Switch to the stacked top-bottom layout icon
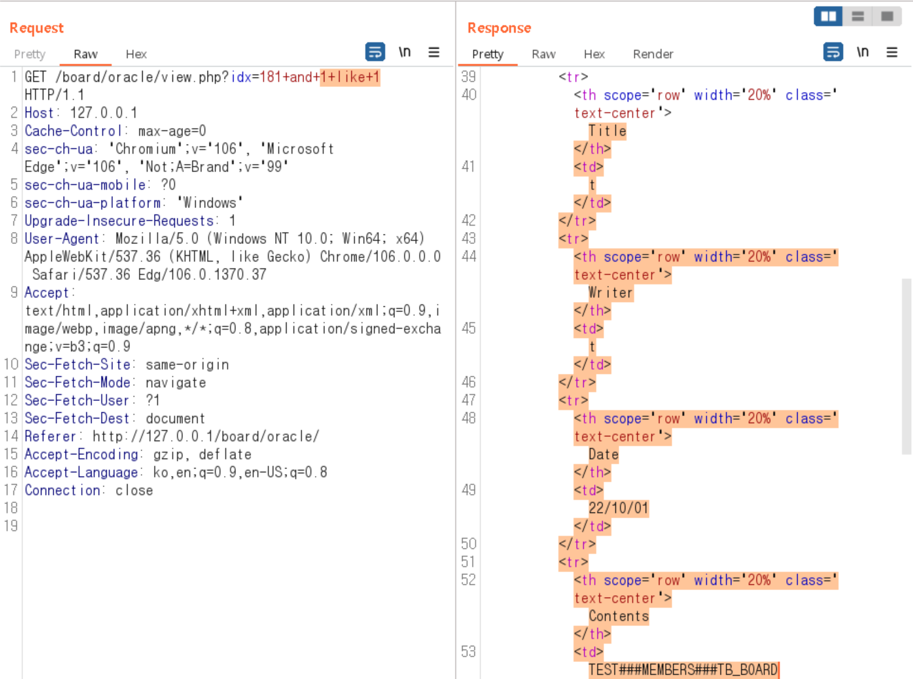Viewport: 913px width, 679px height. [x=857, y=16]
